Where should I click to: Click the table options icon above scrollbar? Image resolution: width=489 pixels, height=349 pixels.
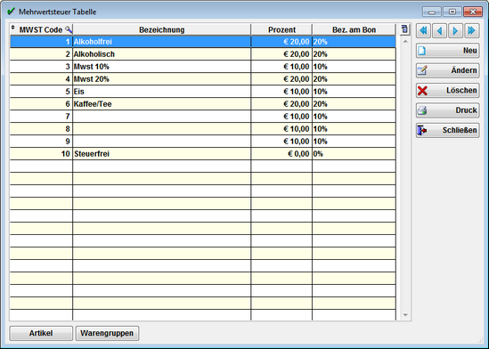coord(404,29)
